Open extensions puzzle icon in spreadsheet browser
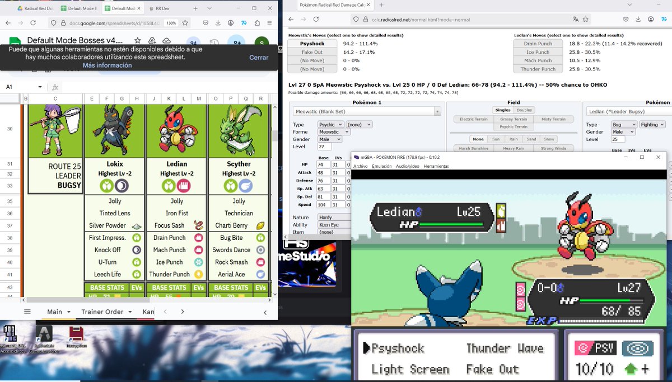Viewport: 672px width, 382px height. (257, 23)
